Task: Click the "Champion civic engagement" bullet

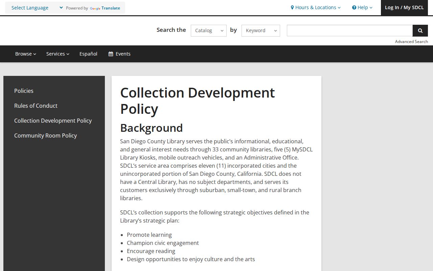Action: click(x=163, y=243)
